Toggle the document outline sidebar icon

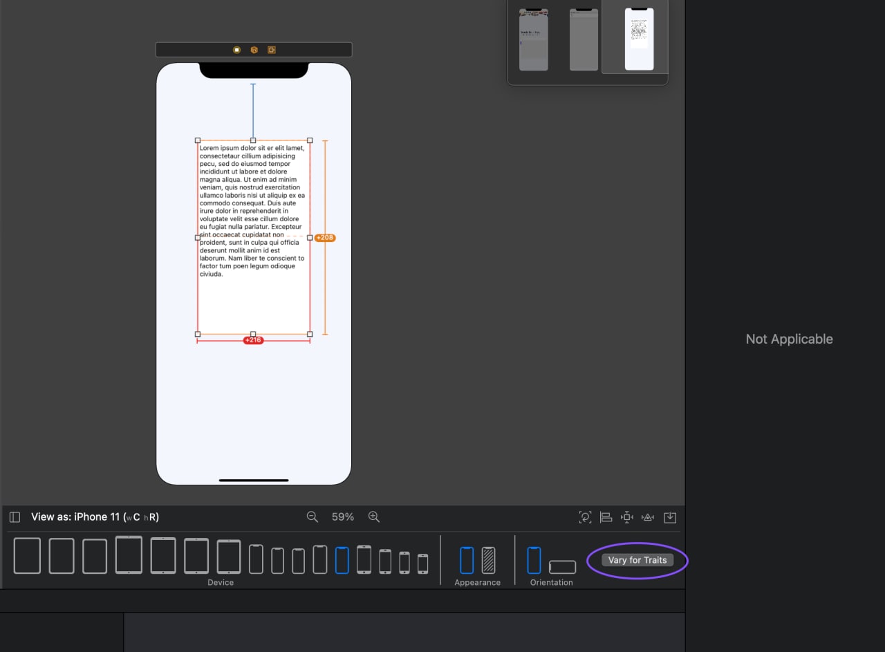15,517
